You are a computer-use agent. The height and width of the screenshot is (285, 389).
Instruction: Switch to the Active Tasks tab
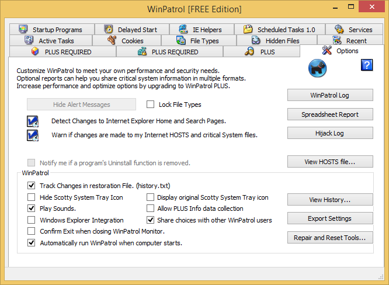[51, 40]
